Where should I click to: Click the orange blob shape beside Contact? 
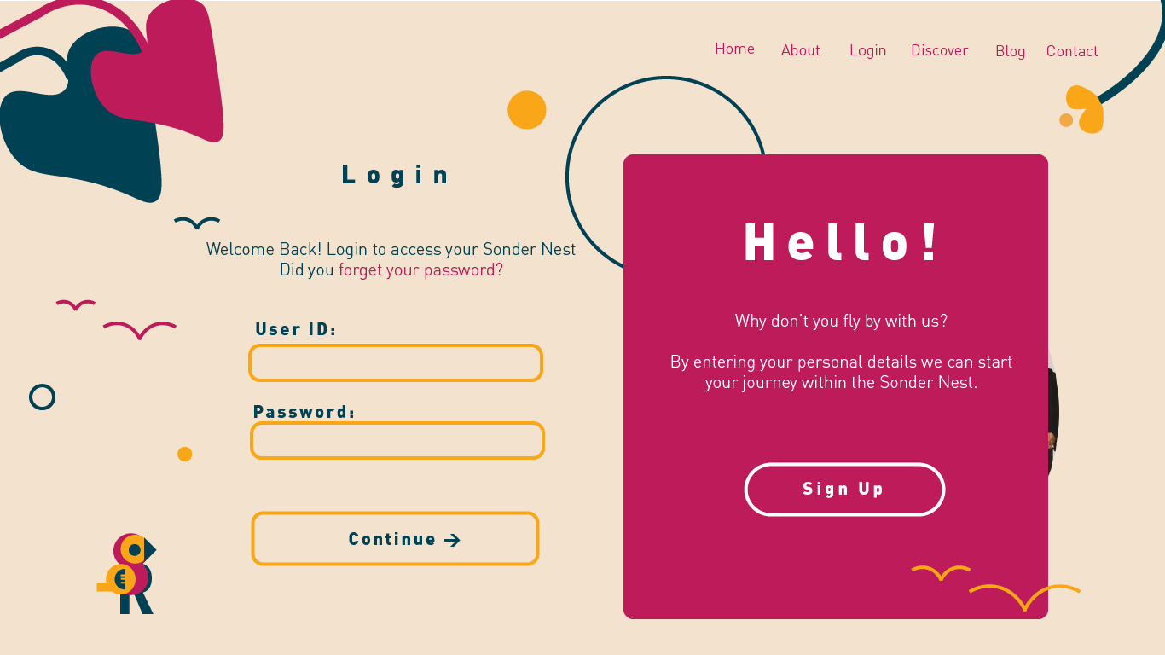(x=1082, y=110)
